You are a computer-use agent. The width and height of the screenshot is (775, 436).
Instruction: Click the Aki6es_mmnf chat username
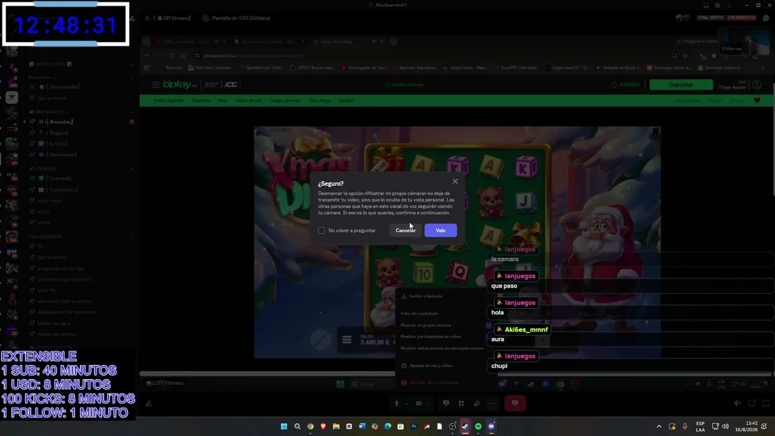tap(526, 330)
